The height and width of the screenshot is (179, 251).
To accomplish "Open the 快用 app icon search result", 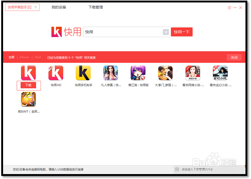I will point(29,73).
